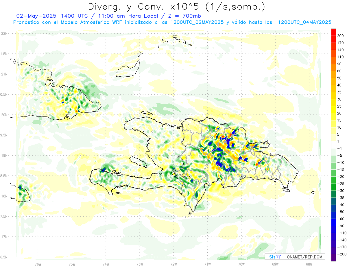Click longitude label "72W"

pos(173,264)
